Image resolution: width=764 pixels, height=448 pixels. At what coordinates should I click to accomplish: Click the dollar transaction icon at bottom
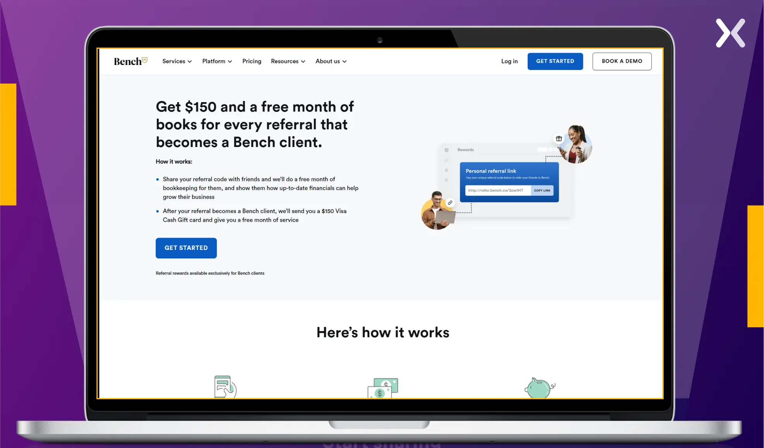tap(382, 386)
